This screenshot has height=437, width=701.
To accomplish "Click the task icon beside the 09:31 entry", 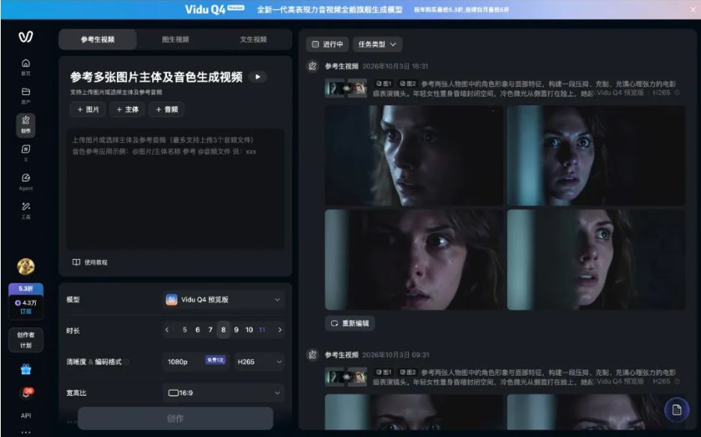I will pyautogui.click(x=312, y=355).
